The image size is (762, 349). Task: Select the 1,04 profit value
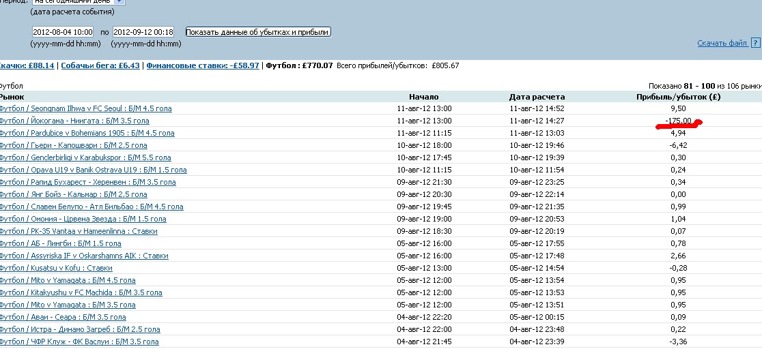(678, 219)
